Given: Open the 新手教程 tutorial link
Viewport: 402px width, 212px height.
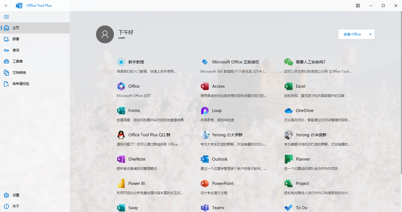Looking at the screenshot, I should [x=136, y=62].
